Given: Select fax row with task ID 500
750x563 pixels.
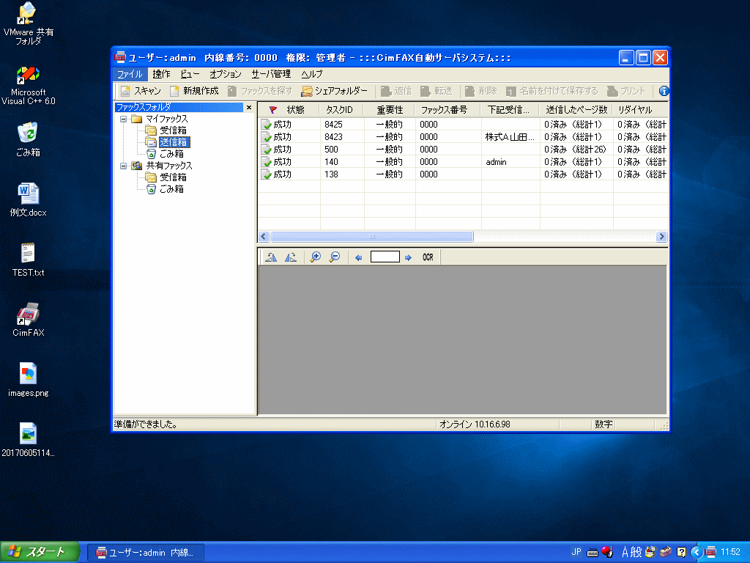Looking at the screenshot, I should pos(463,150).
